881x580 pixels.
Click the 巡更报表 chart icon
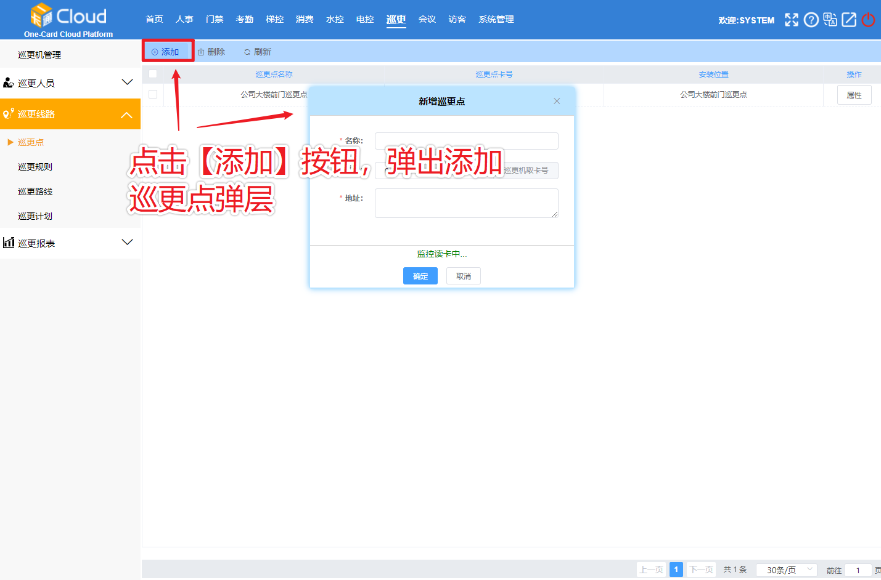click(9, 243)
